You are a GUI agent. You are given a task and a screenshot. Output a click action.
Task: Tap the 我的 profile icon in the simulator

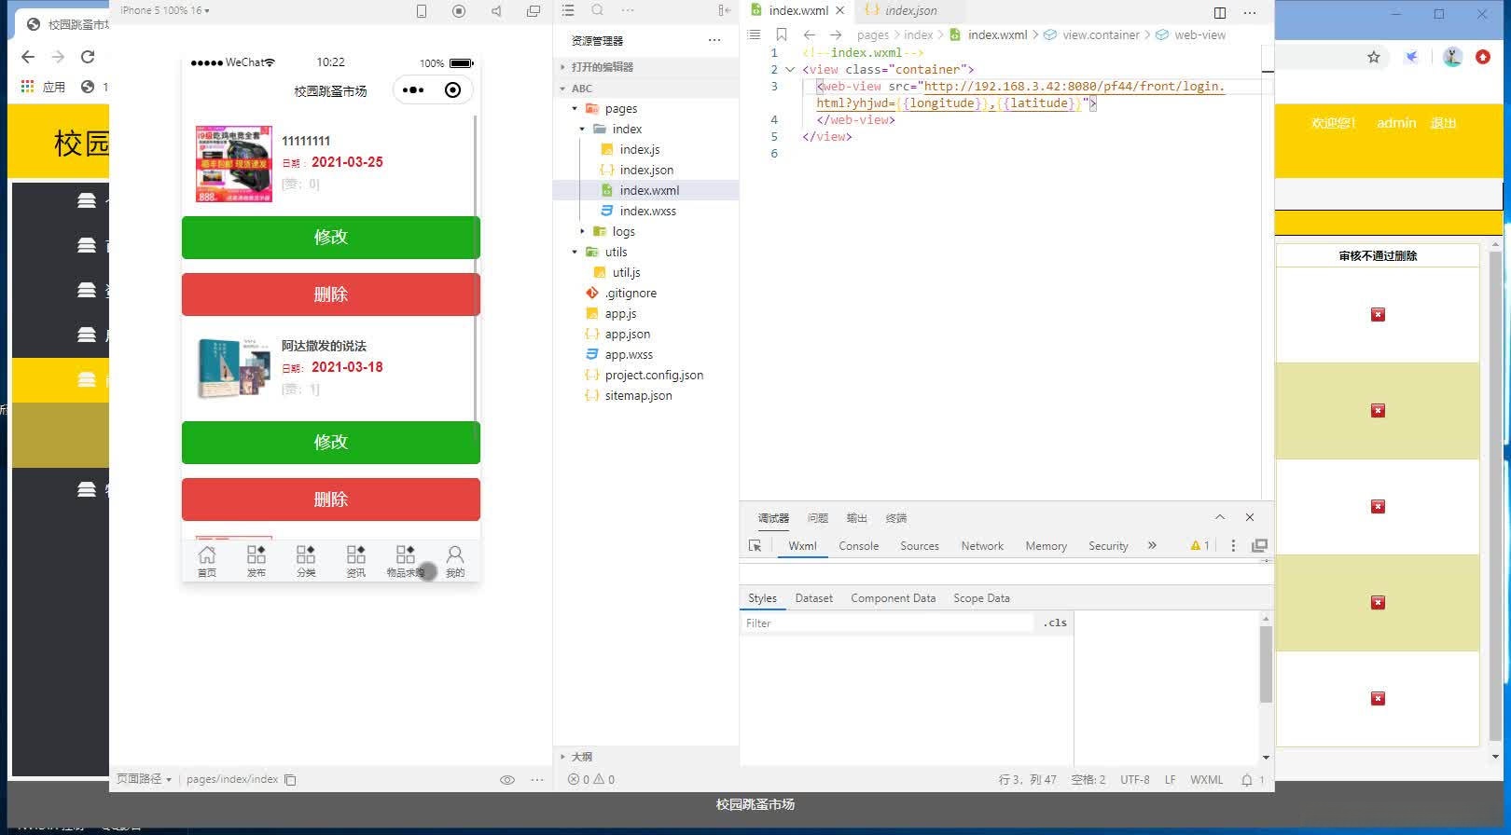pyautogui.click(x=455, y=560)
